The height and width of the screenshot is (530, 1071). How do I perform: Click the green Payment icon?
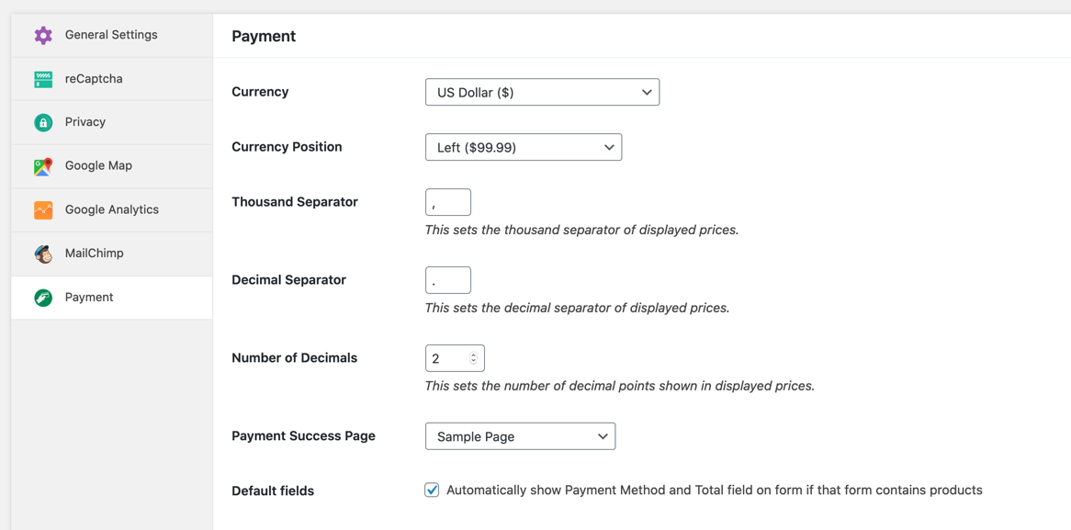43,298
